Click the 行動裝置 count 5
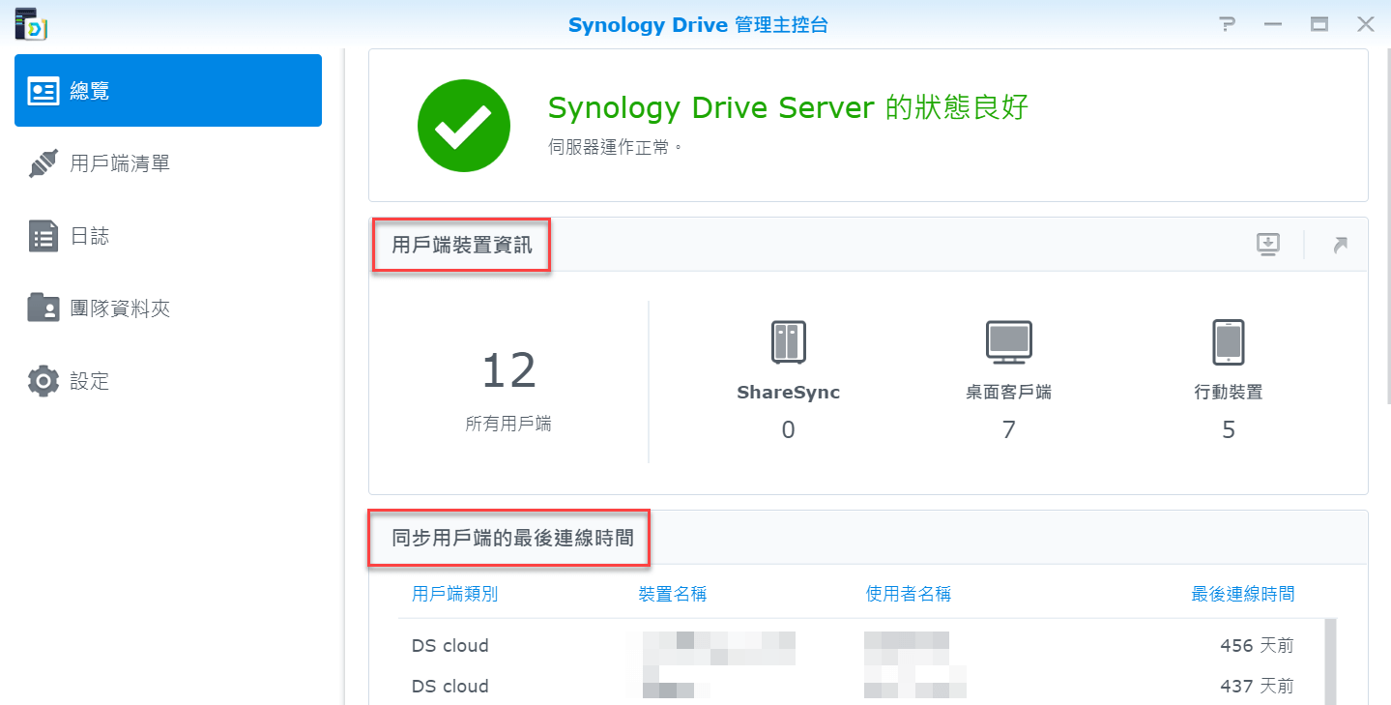The height and width of the screenshot is (705, 1391). point(1229,430)
